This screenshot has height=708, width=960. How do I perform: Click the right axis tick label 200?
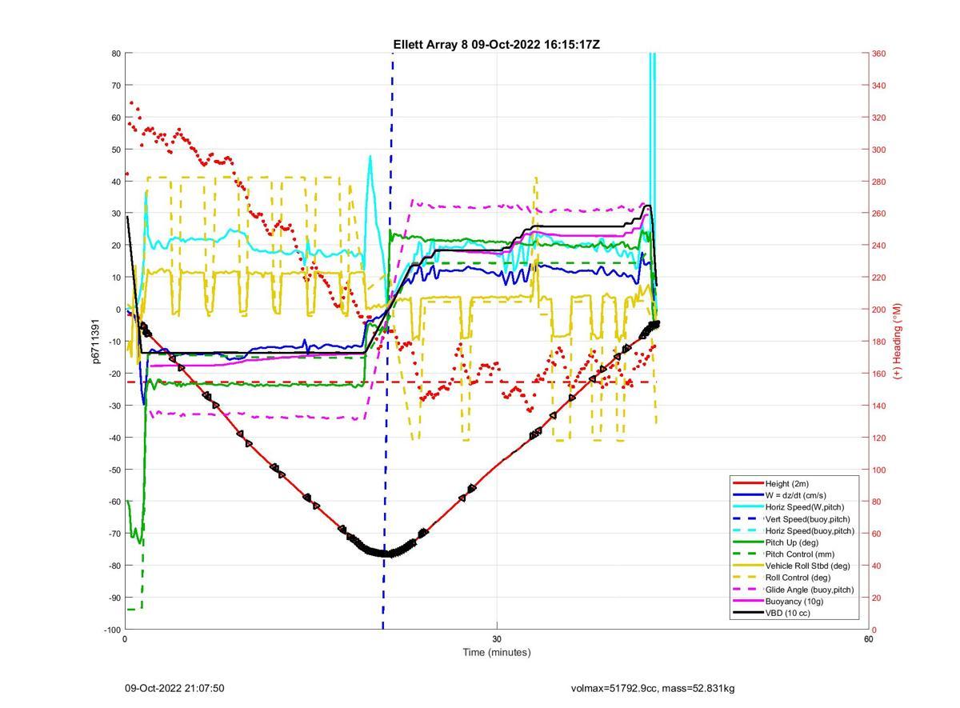point(878,310)
